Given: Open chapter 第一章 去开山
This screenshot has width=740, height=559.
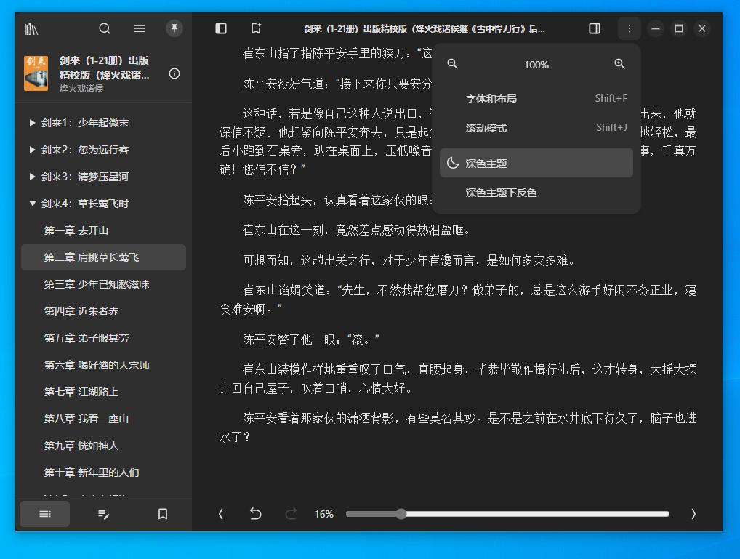Looking at the screenshot, I should (x=103, y=230).
